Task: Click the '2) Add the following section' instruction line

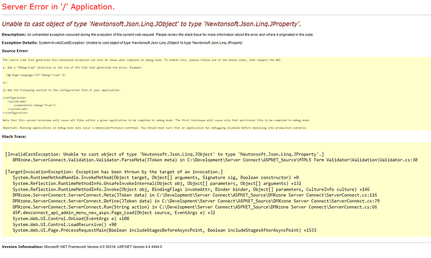Action: click(x=62, y=90)
